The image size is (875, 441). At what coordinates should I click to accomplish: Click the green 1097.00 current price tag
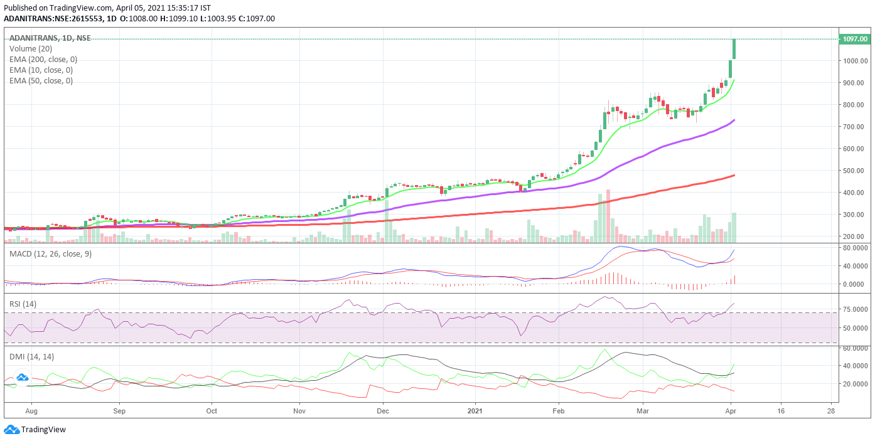[x=855, y=39]
